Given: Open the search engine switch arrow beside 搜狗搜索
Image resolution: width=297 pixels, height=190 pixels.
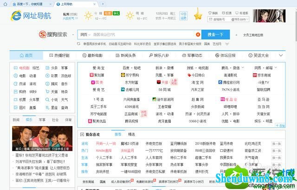Looking at the screenshot, I should pos(73,35).
